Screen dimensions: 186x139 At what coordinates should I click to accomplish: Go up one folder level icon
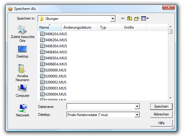(130, 19)
